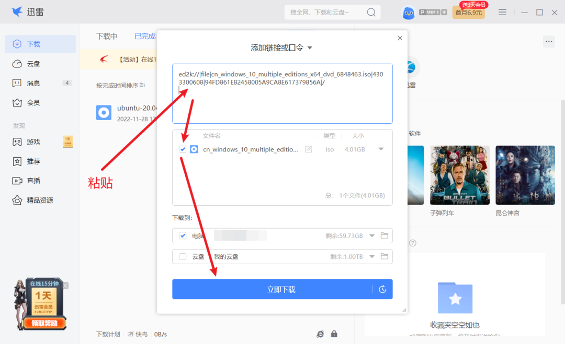The height and width of the screenshot is (344, 565).
Task: Switch to the 下载中 tab
Action: 107,37
